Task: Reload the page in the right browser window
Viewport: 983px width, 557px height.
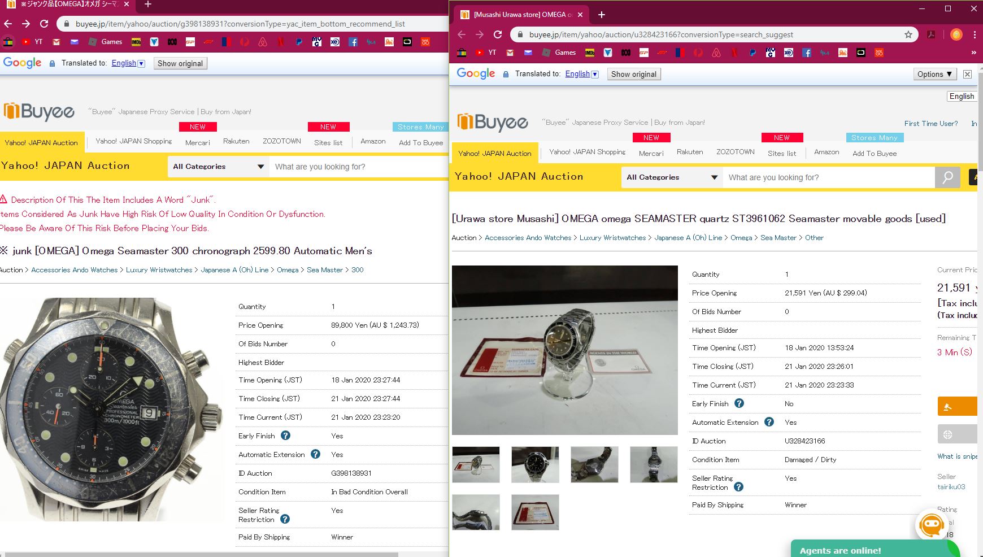Action: pos(498,34)
